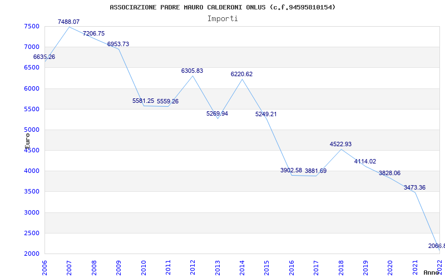Select the 3881.69 data label

coord(315,171)
